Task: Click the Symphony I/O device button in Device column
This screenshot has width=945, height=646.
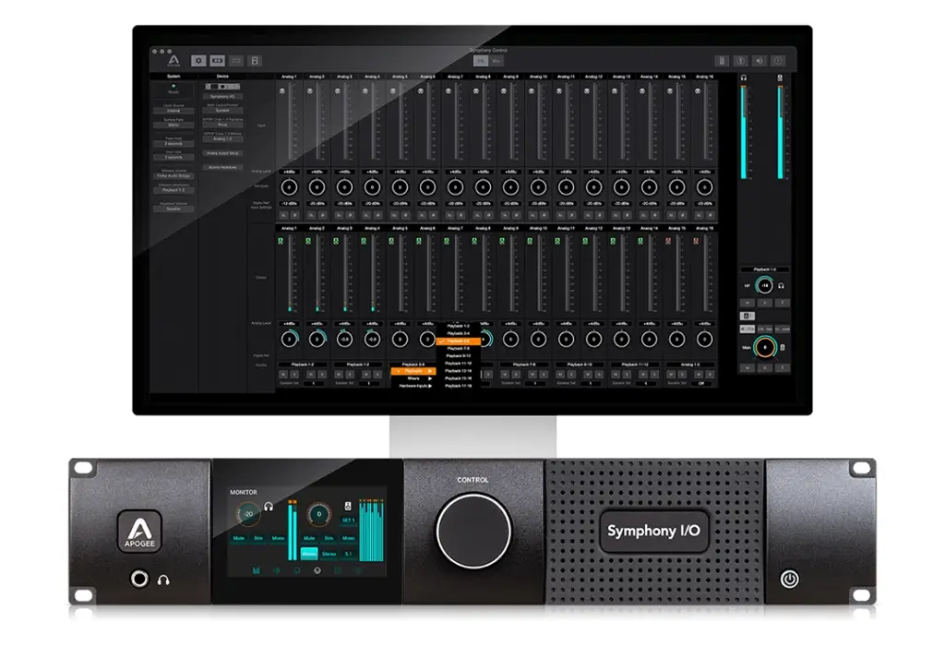Action: 221,96
